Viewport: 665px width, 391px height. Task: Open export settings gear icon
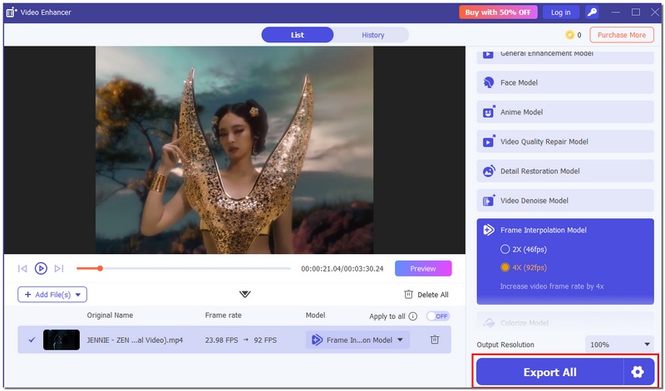[638, 372]
